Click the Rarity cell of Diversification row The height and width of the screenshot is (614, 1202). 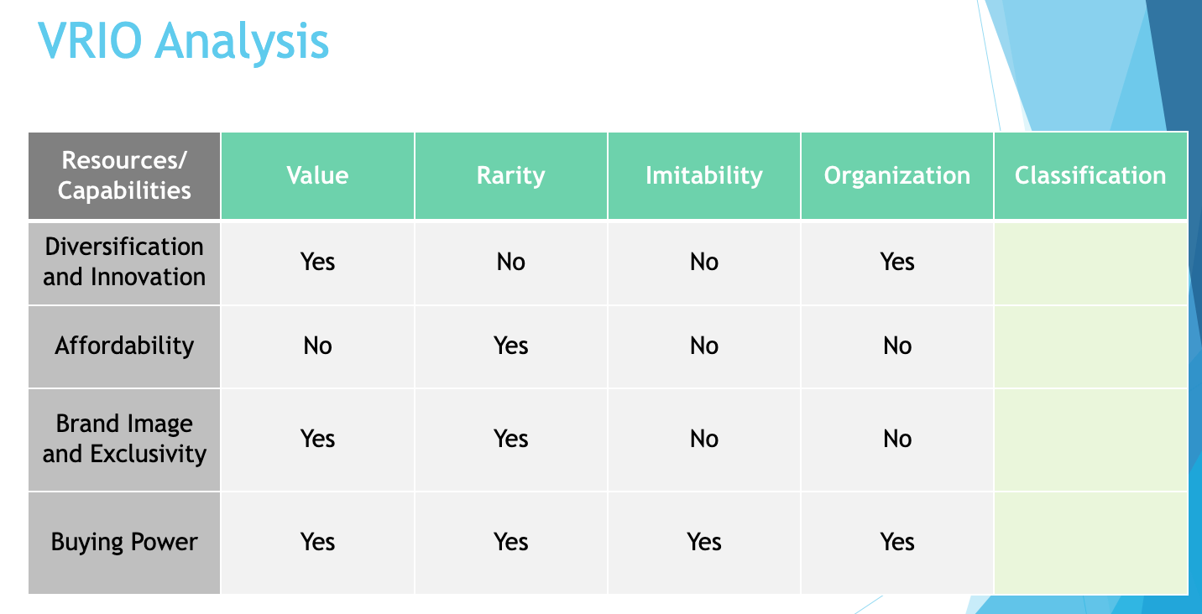510,263
